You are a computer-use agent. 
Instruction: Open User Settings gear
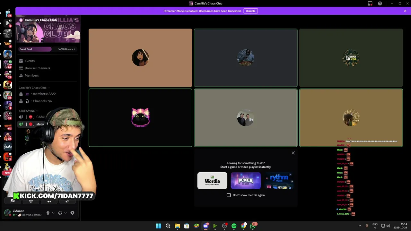pyautogui.click(x=72, y=213)
